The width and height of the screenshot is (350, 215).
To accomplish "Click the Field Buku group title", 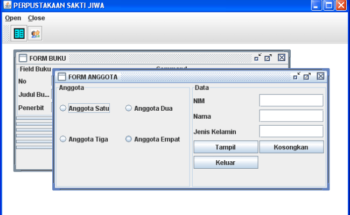I will pos(35,69).
